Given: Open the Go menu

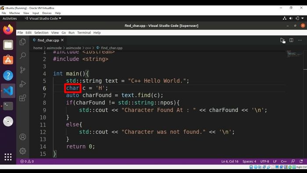Looking at the screenshot, I should 64,33.
